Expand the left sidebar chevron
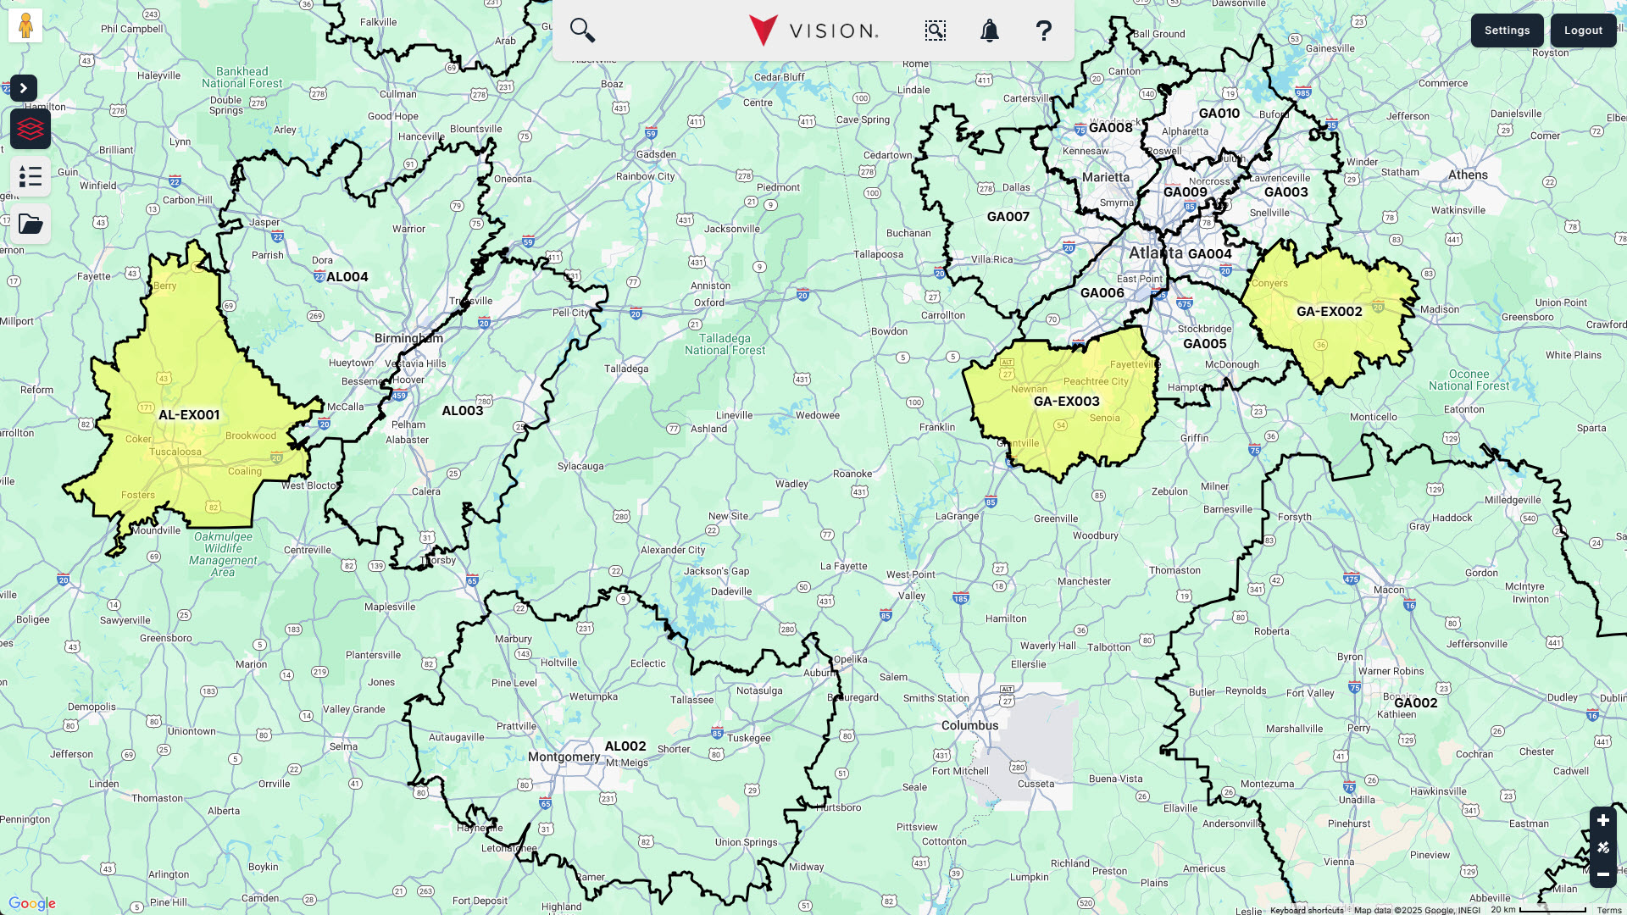 point(24,88)
